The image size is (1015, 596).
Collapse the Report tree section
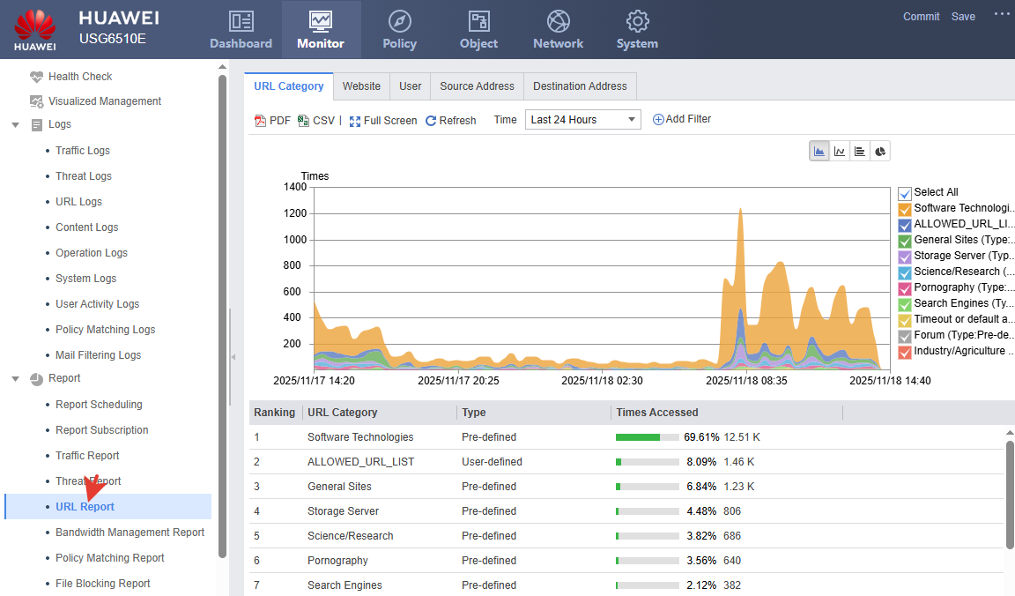pos(16,379)
